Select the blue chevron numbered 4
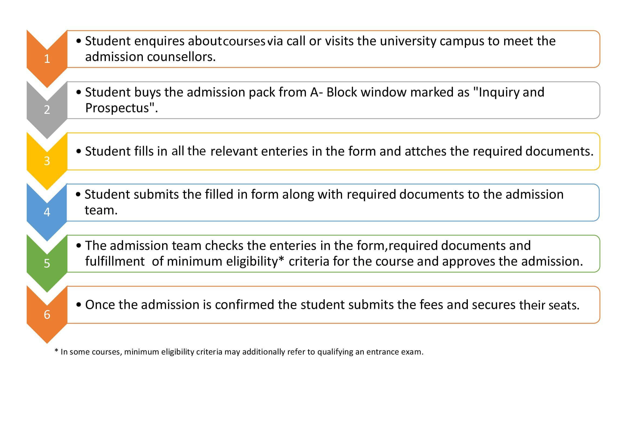 point(47,212)
